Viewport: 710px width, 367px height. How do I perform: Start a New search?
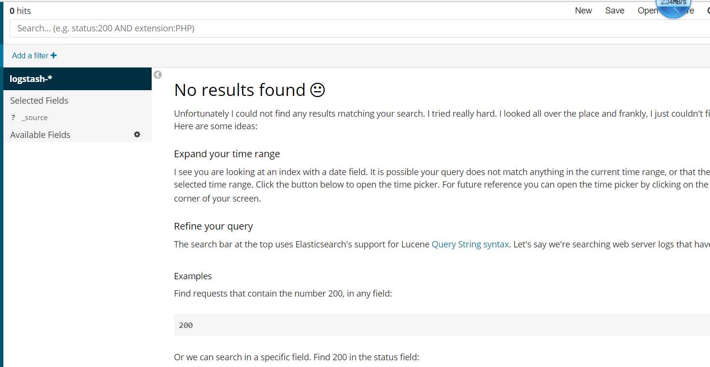583,11
